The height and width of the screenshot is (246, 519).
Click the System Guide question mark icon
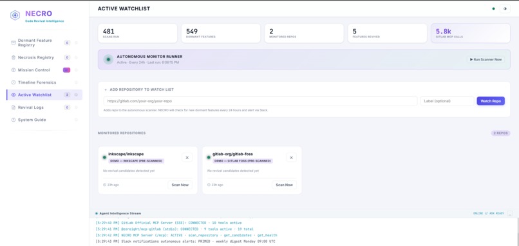[14, 120]
